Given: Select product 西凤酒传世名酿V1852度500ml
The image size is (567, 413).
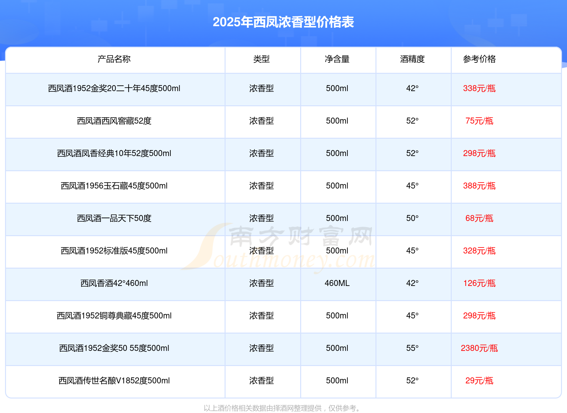Looking at the screenshot, I should [114, 381].
